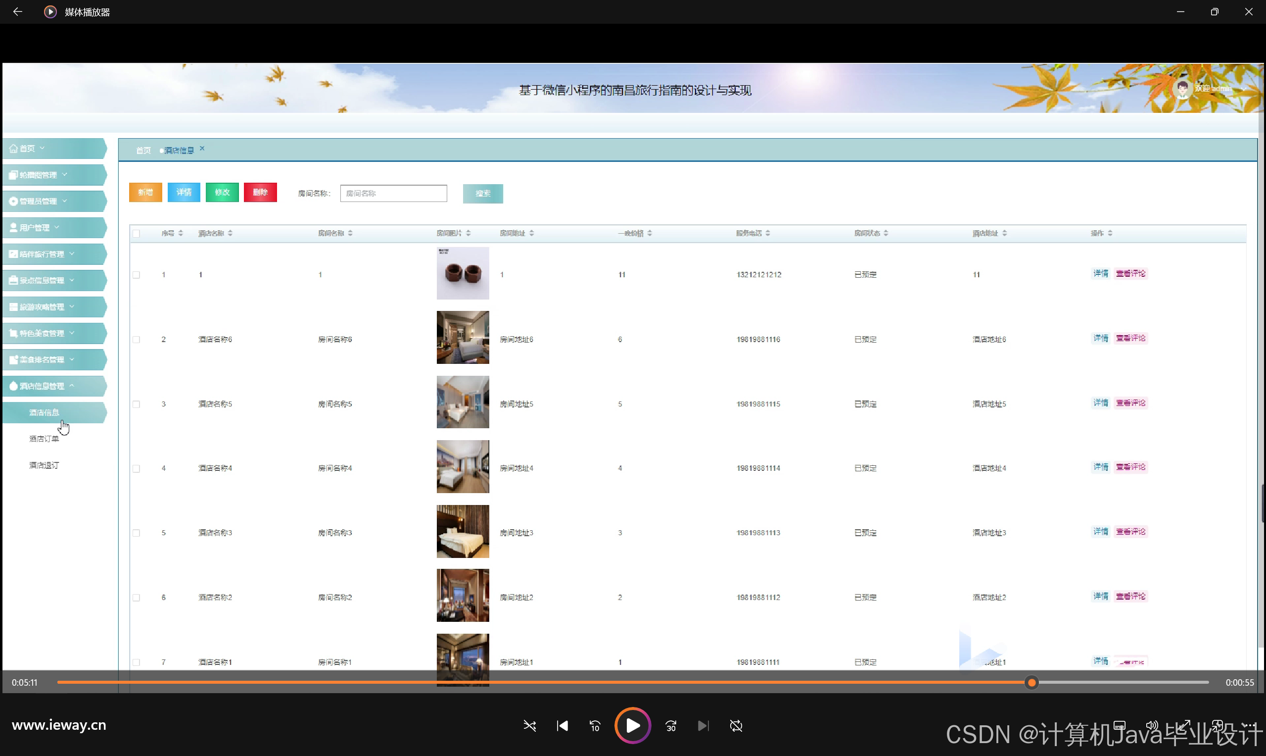The width and height of the screenshot is (1266, 756).
Task: Open the room image for row 1
Action: tap(463, 274)
